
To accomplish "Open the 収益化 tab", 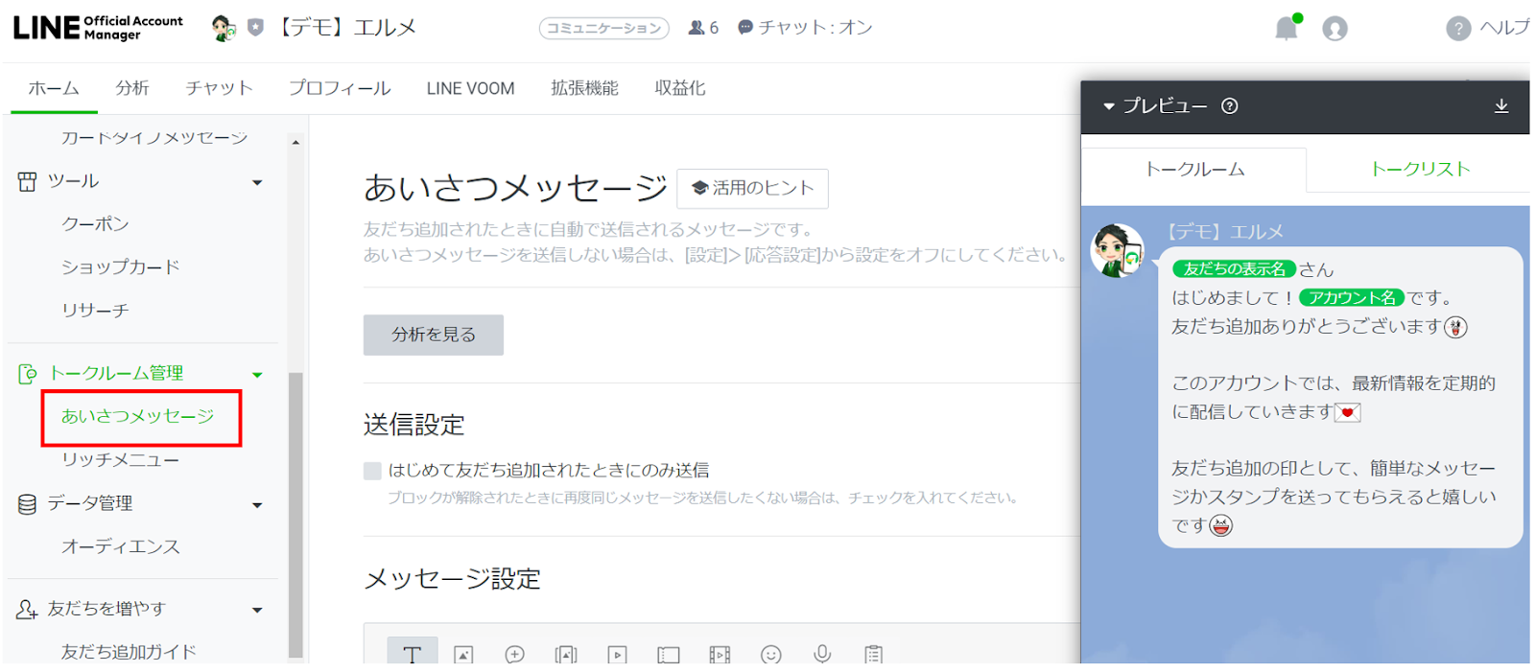I will pyautogui.click(x=680, y=88).
